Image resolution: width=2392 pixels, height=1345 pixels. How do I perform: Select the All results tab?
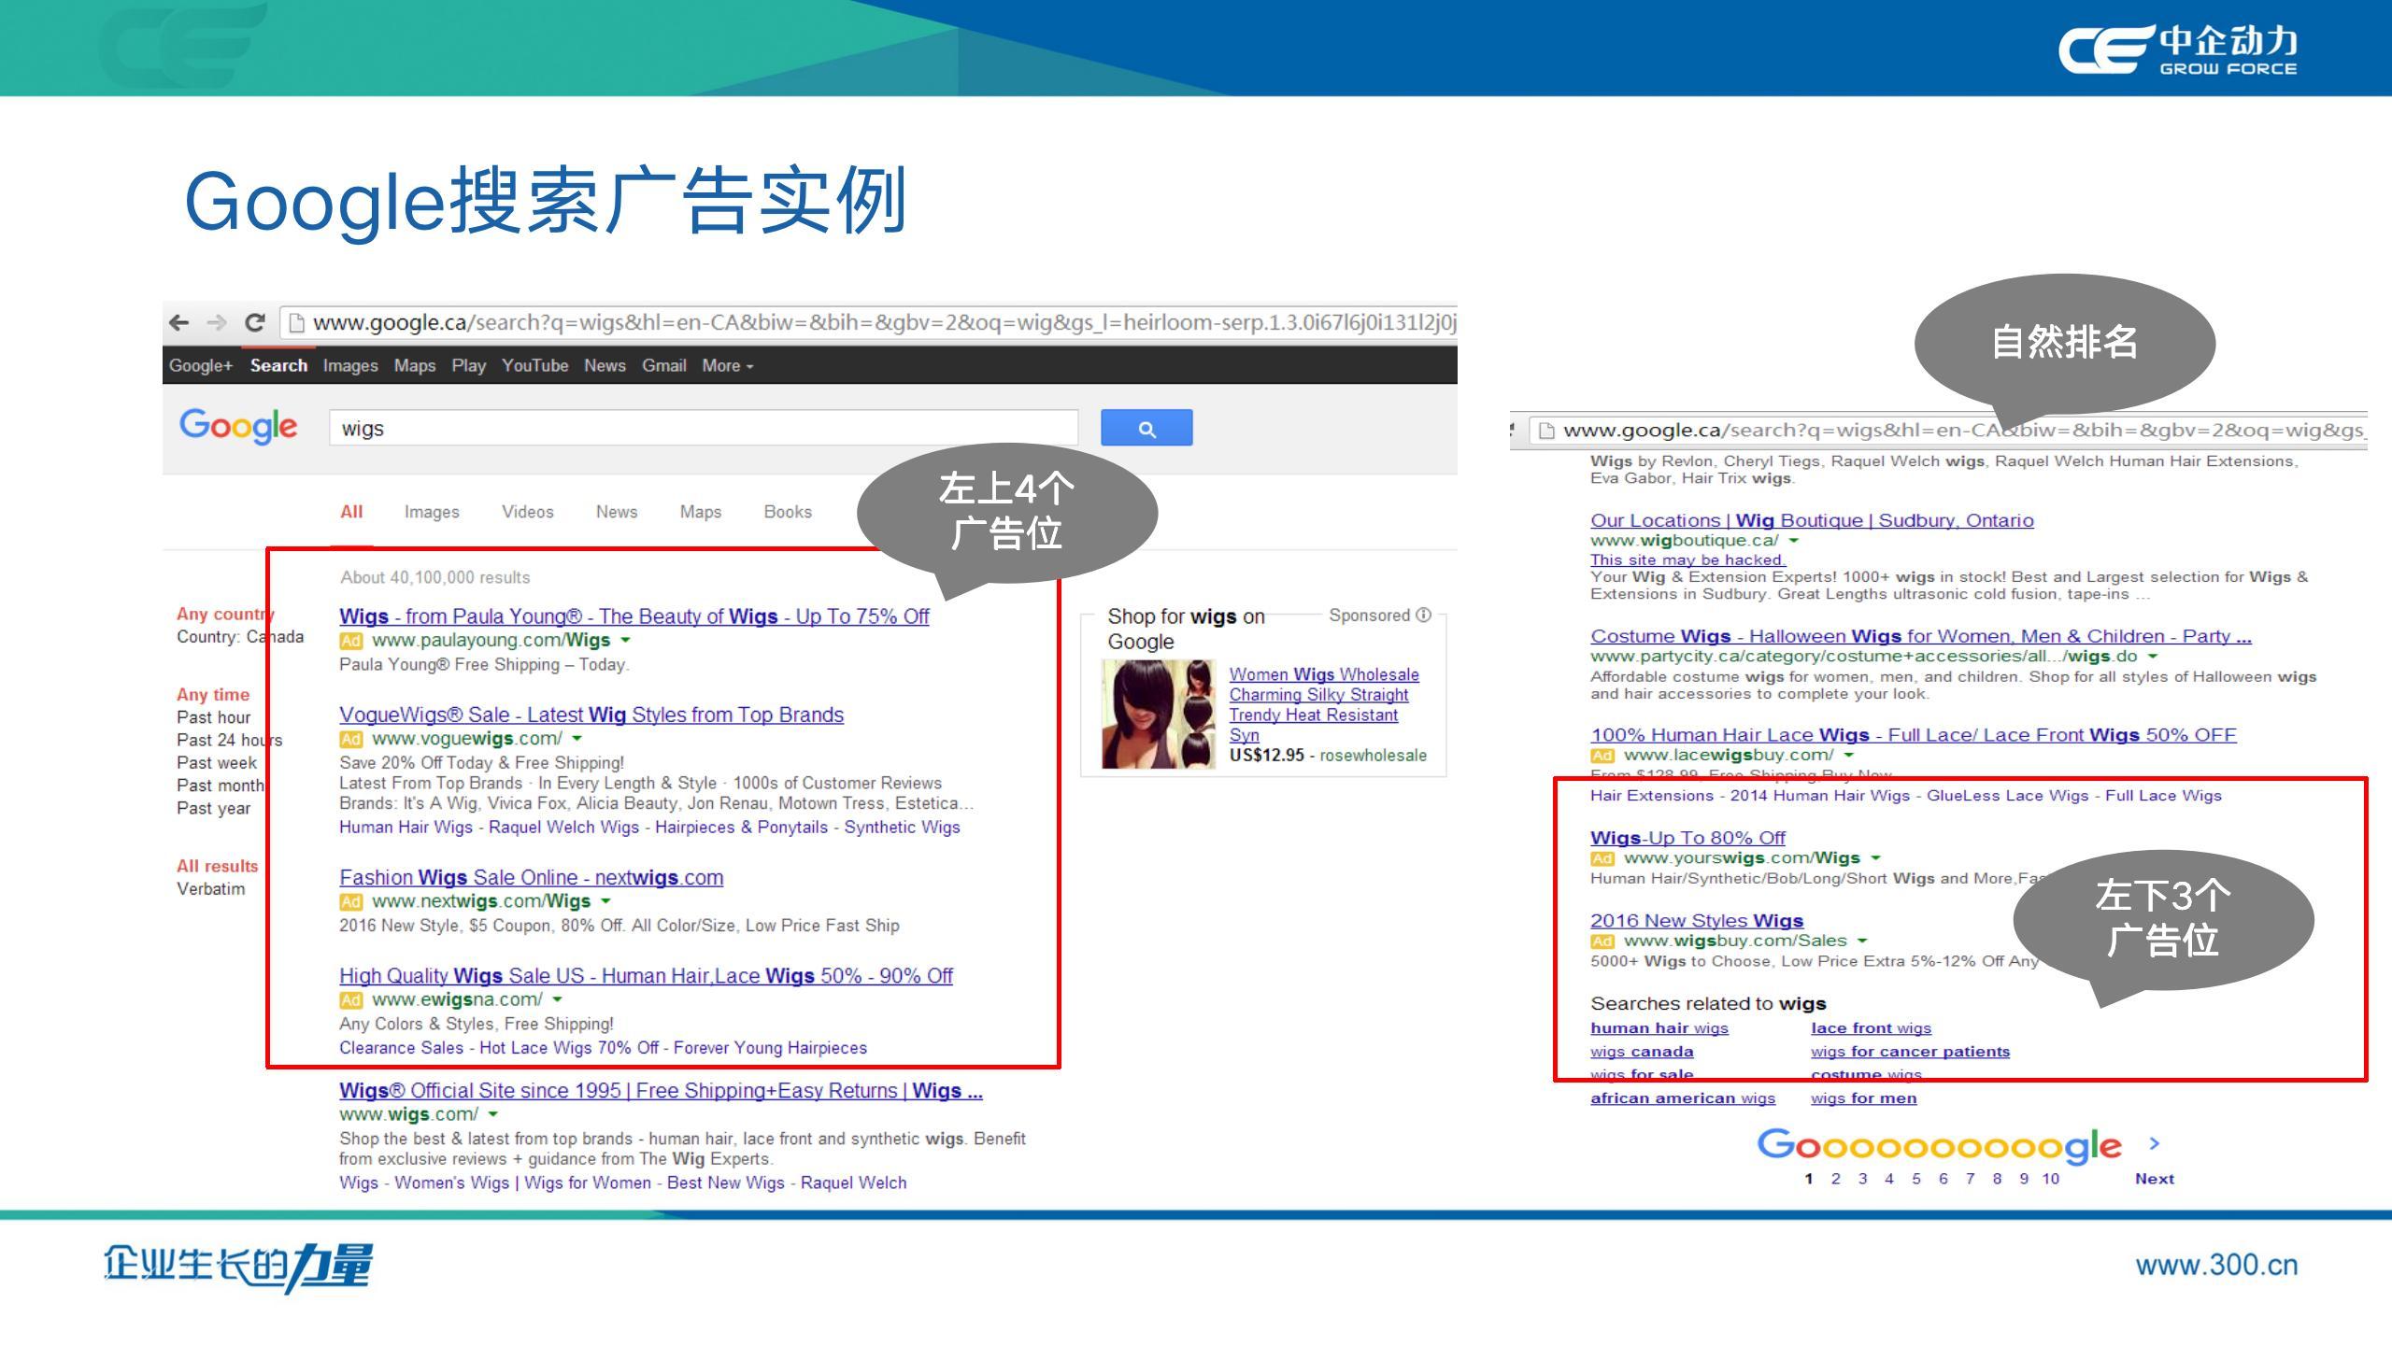(x=351, y=512)
